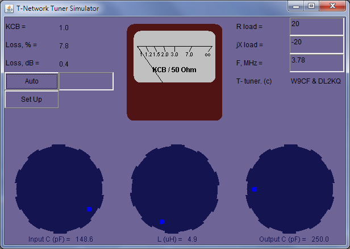Click the window title text
The height and width of the screenshot is (249, 350).
click(x=57, y=9)
